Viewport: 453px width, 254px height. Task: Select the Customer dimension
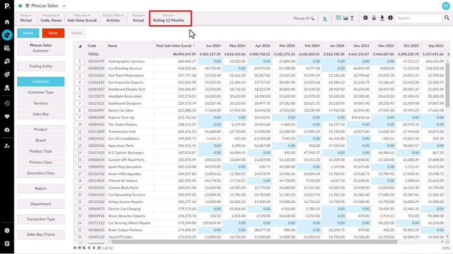click(x=40, y=81)
